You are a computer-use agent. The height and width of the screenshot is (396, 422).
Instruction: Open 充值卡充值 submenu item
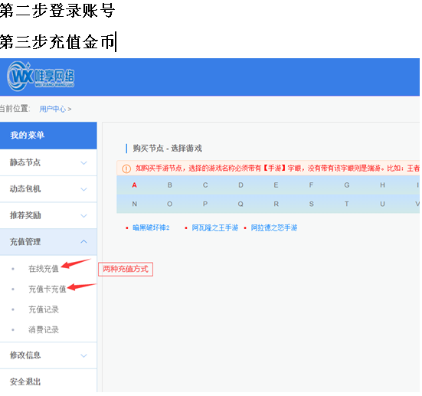coord(47,289)
